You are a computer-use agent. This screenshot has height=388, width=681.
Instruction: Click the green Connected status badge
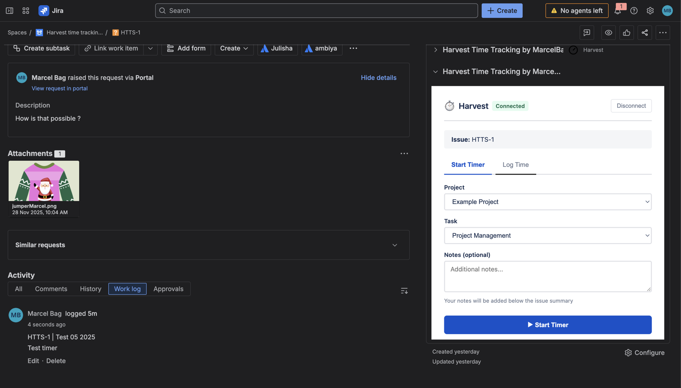point(510,106)
